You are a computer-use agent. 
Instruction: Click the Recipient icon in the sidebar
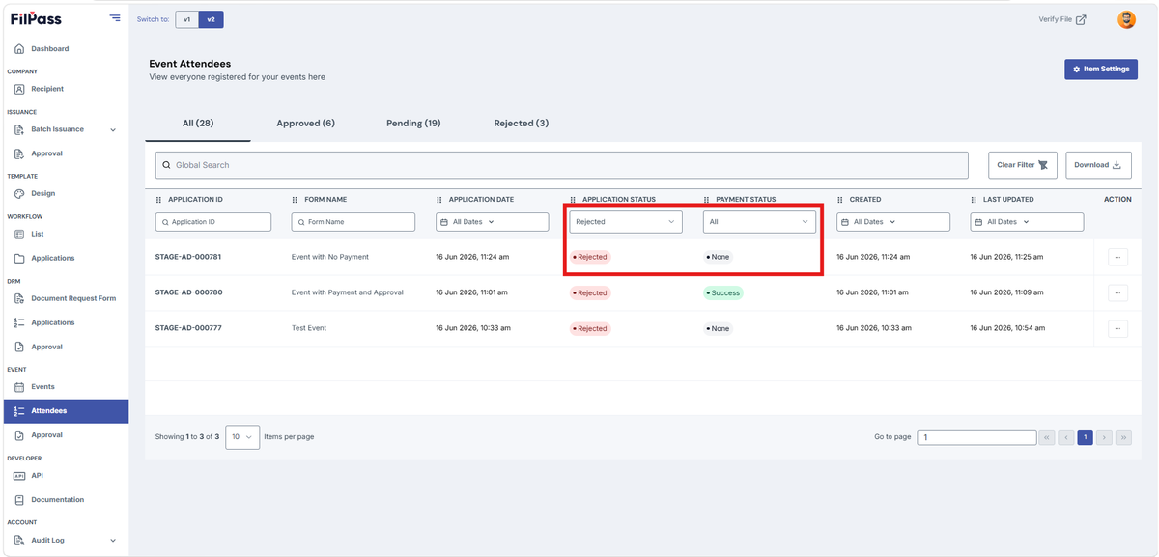(19, 89)
